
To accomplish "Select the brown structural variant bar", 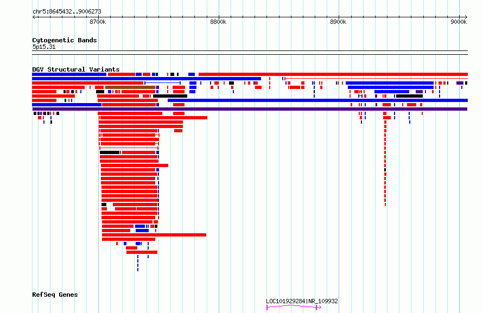I will click(x=130, y=87).
